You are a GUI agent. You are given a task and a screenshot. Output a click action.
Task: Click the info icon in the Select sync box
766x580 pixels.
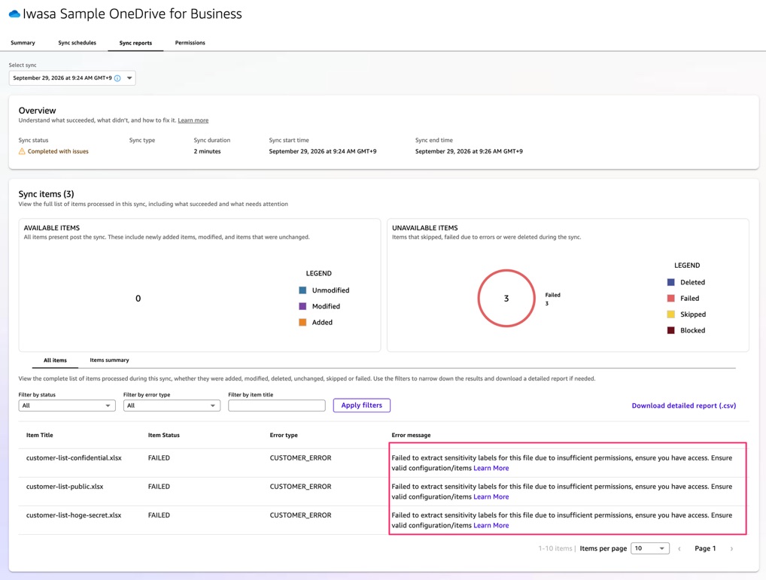(x=117, y=78)
